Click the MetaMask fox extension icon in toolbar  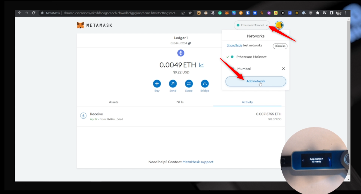[227, 13]
